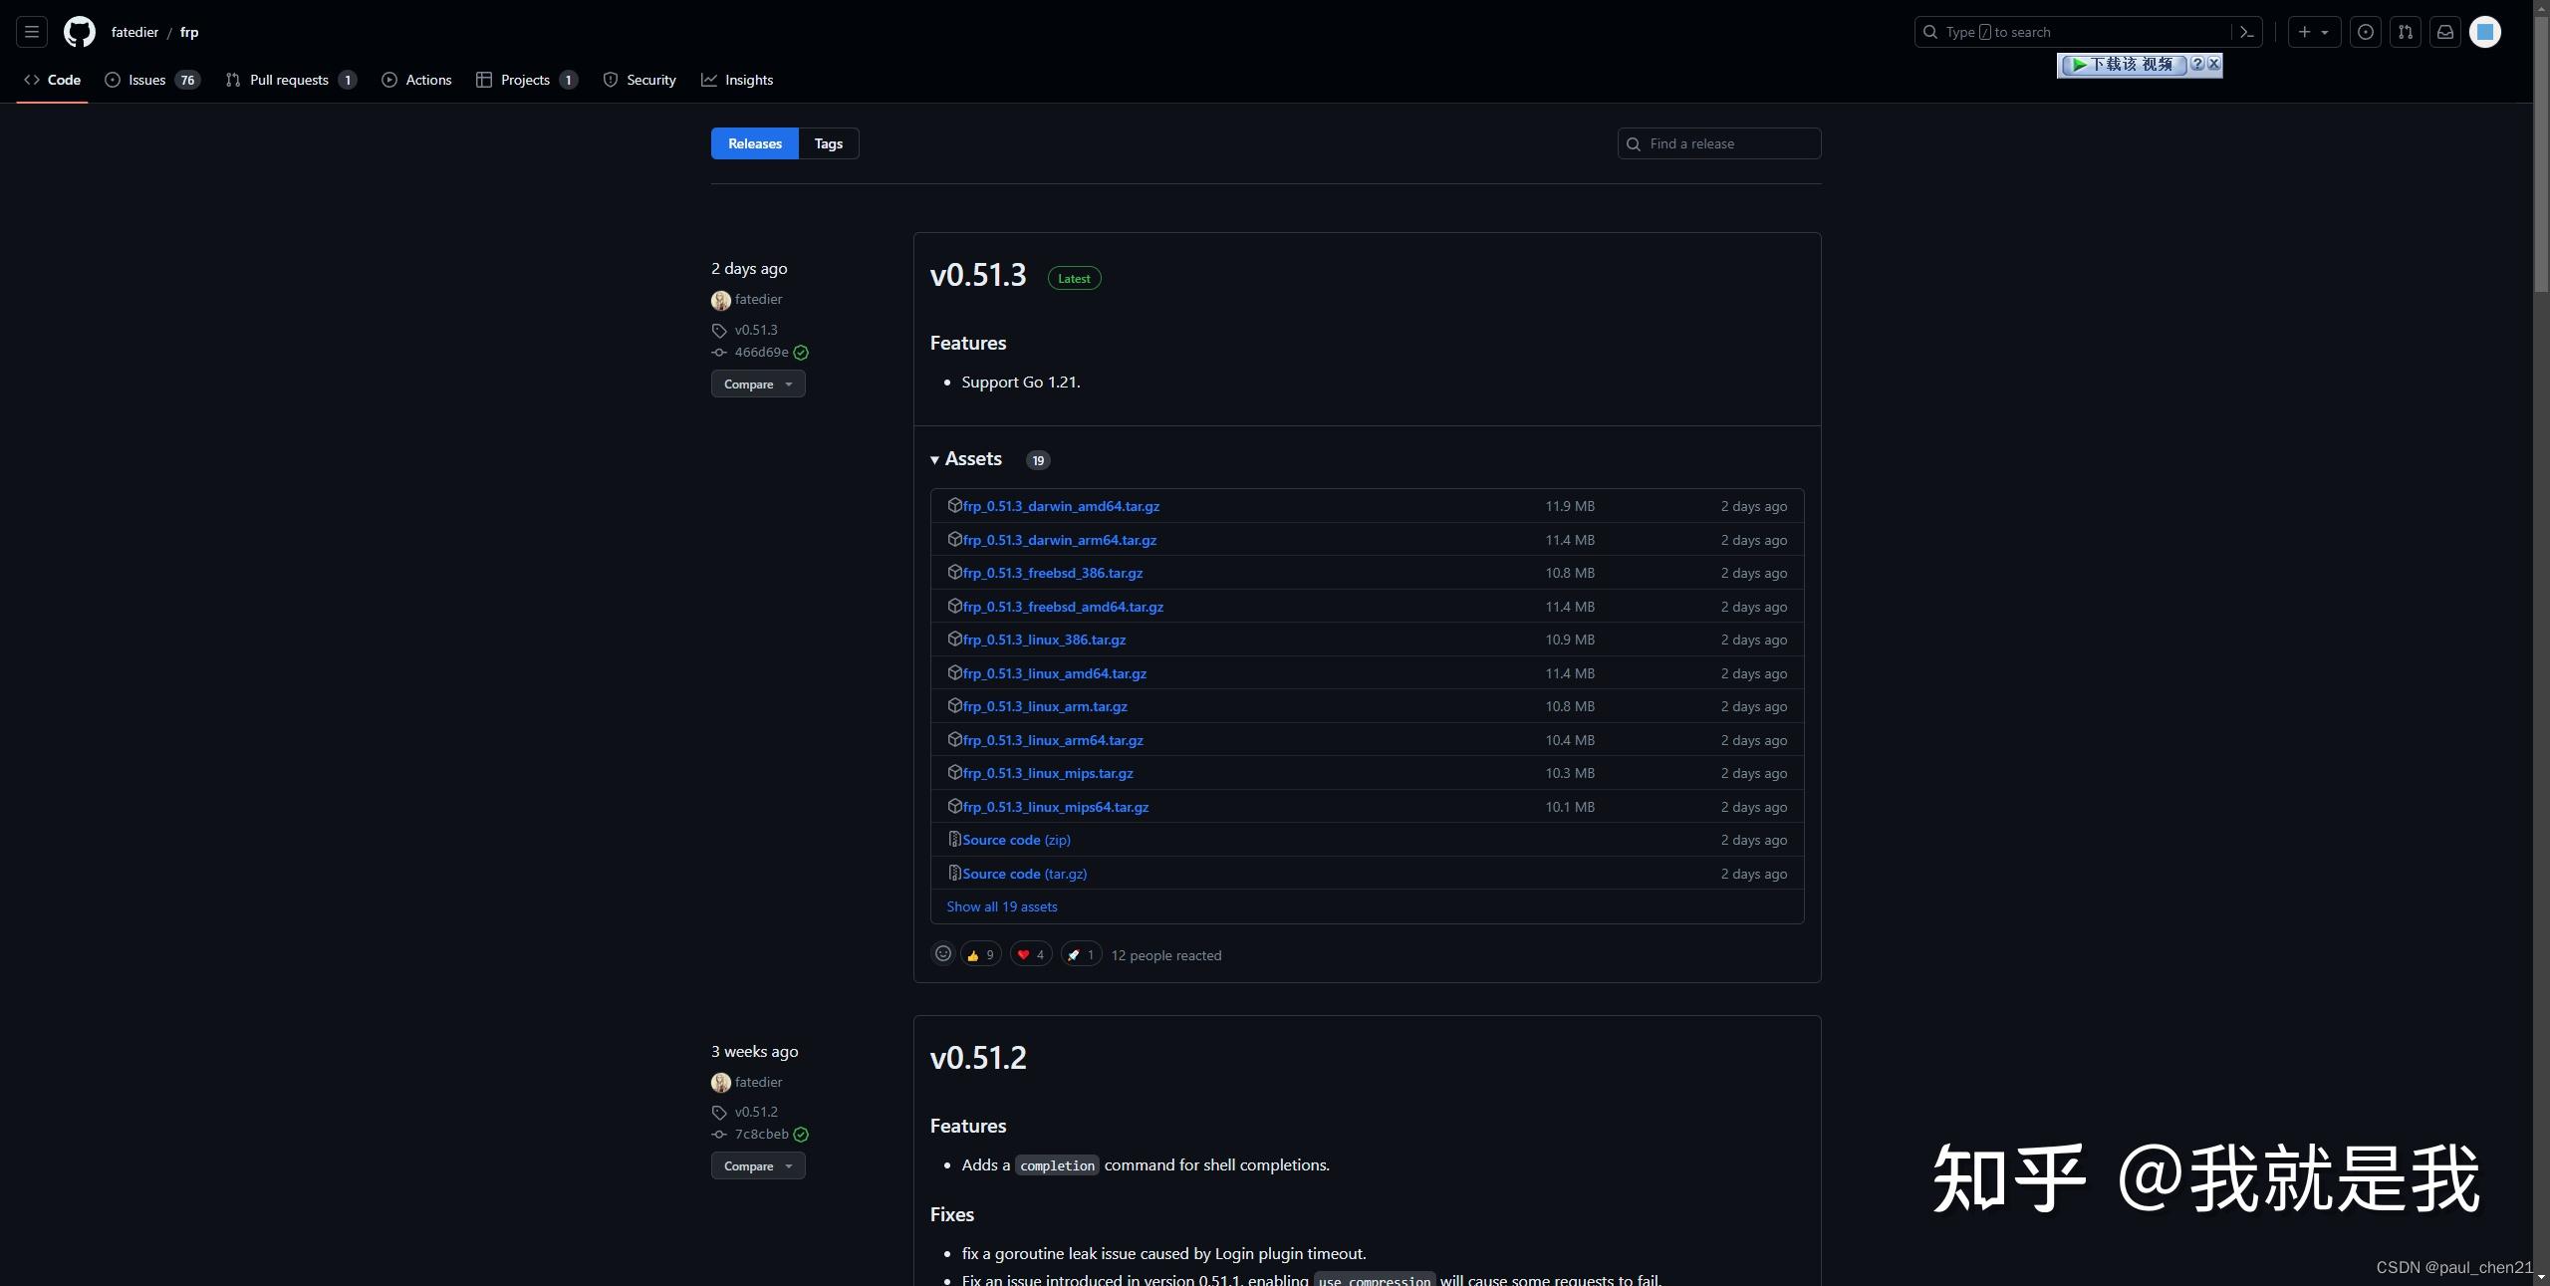Click the 12 people reacted text
Screen dimensions: 2550x1286
(1165, 955)
